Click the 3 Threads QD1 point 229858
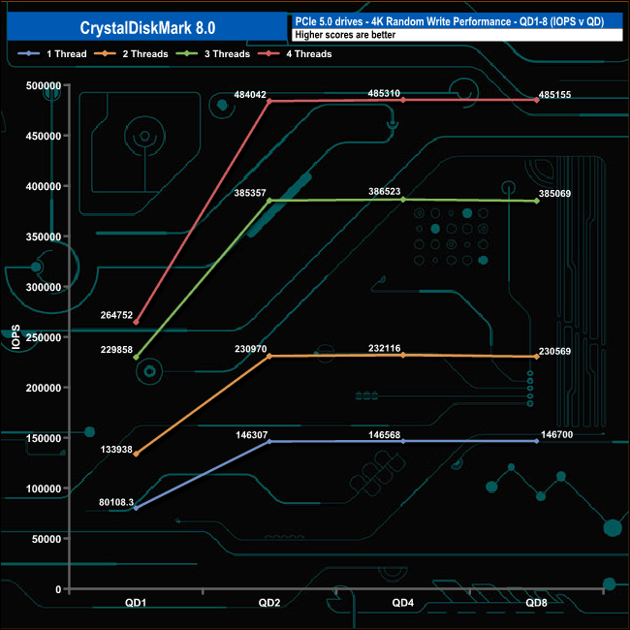 click(x=137, y=358)
